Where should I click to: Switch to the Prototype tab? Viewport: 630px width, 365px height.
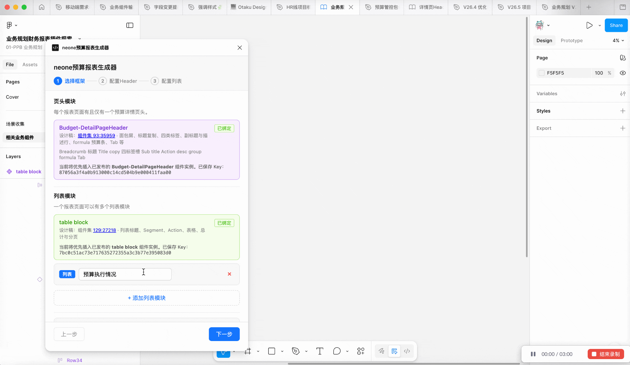[572, 40]
